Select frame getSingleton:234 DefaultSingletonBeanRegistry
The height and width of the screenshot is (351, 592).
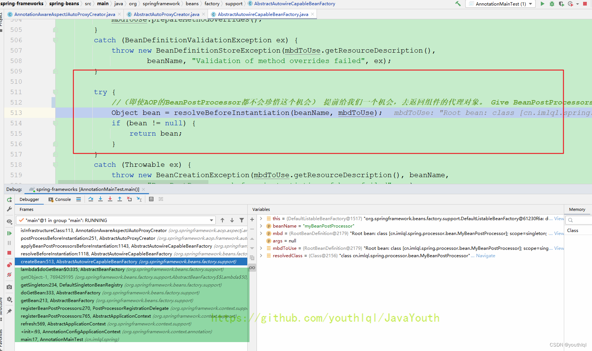click(x=131, y=285)
